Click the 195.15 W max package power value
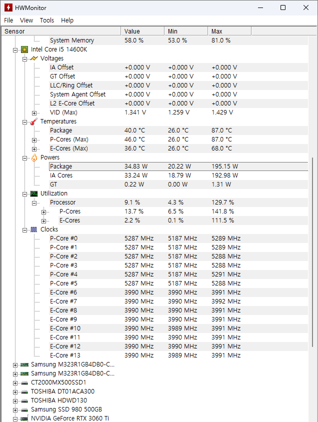318x422 pixels. [x=225, y=166]
